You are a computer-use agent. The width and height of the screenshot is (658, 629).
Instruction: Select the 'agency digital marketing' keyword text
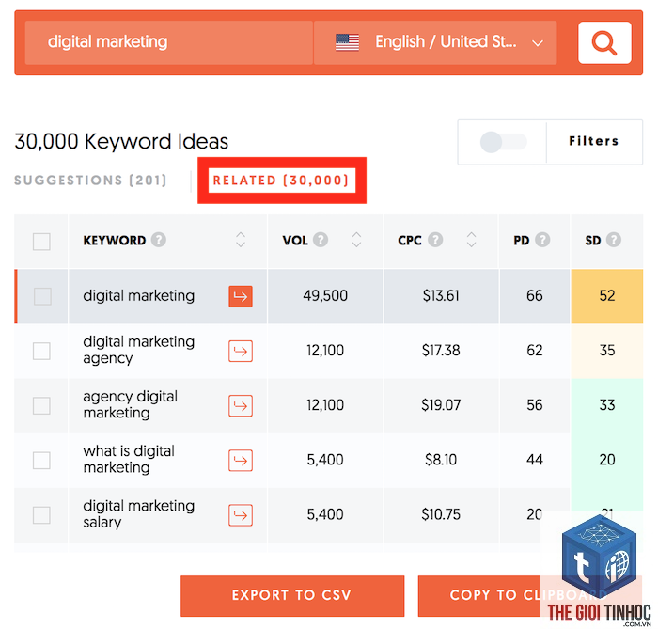tap(130, 404)
